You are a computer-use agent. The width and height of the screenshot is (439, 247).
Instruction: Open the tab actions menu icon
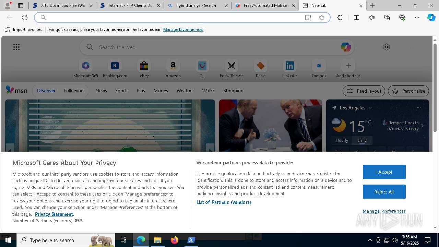21,5
